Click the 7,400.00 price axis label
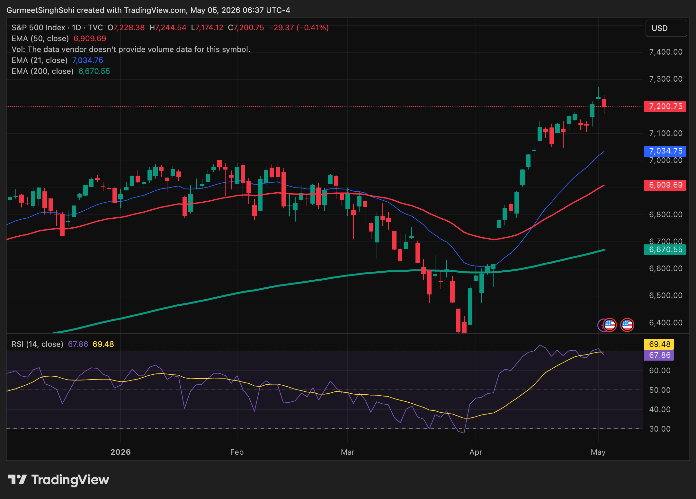Image resolution: width=696 pixels, height=499 pixels. click(666, 52)
